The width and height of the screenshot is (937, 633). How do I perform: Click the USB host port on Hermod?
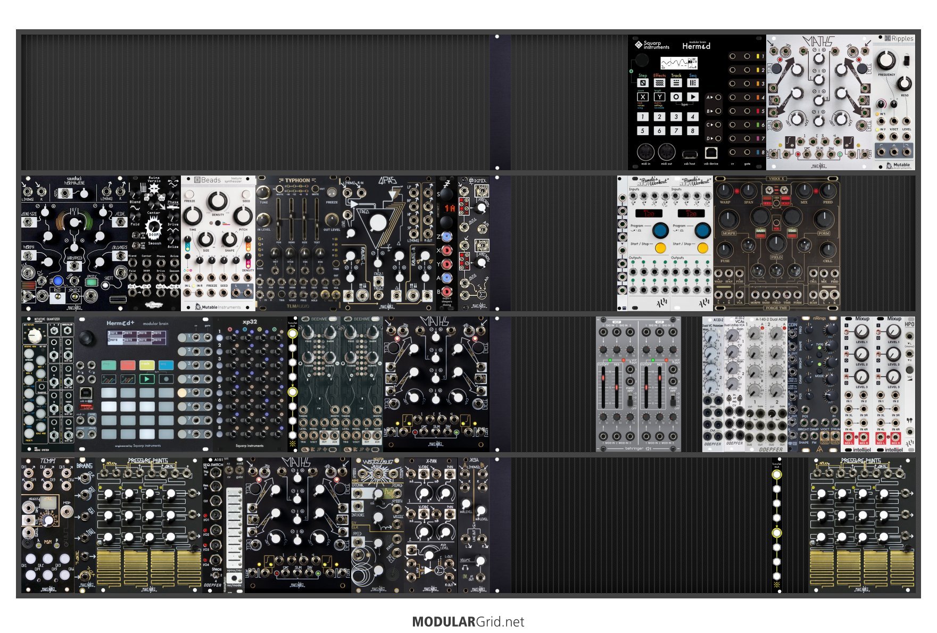pos(690,154)
